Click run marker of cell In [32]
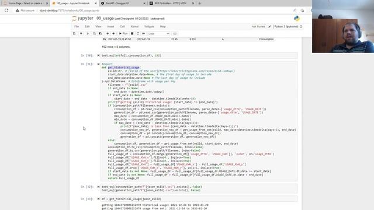The height and width of the screenshot is (210, 374). click(x=98, y=187)
